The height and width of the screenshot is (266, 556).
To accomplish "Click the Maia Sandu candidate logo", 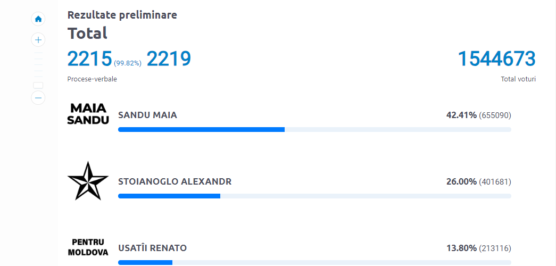I will click(88, 114).
